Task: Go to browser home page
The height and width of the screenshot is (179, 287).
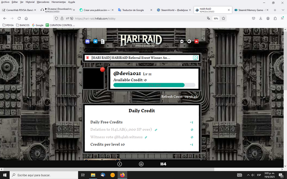Action: [26, 18]
